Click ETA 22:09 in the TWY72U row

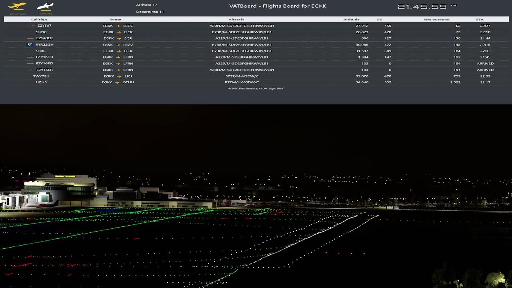485,76
